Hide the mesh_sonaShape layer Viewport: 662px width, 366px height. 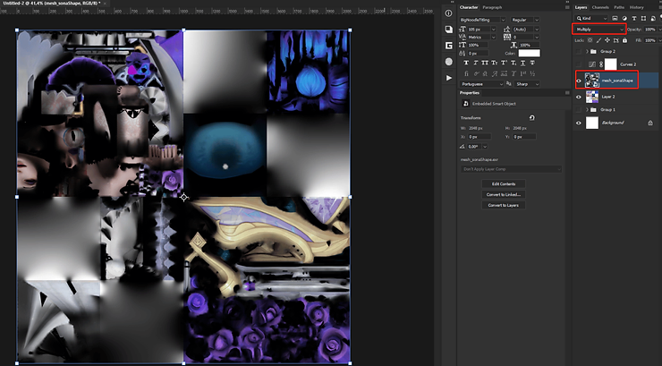tap(579, 81)
